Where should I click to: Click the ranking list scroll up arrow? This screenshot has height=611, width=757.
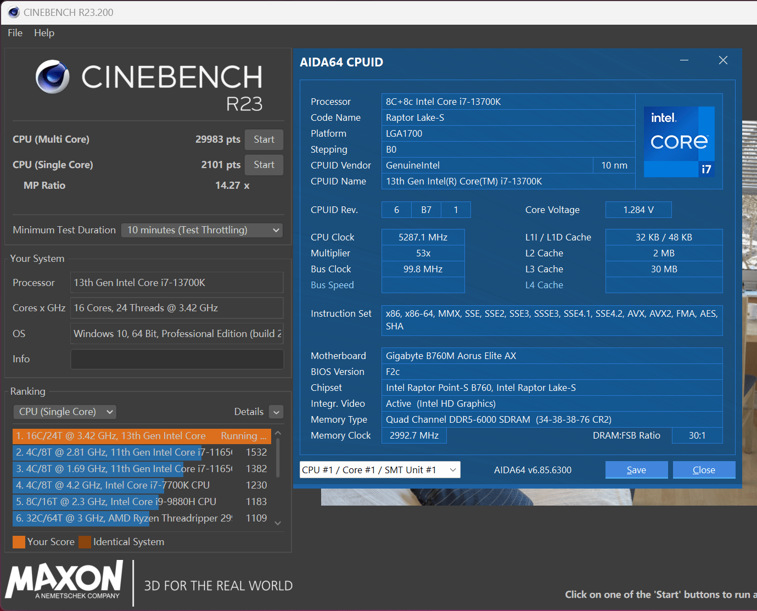278,433
